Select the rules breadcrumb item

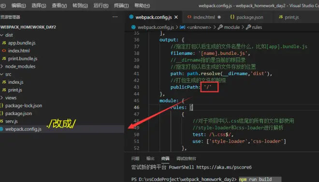[254, 27]
